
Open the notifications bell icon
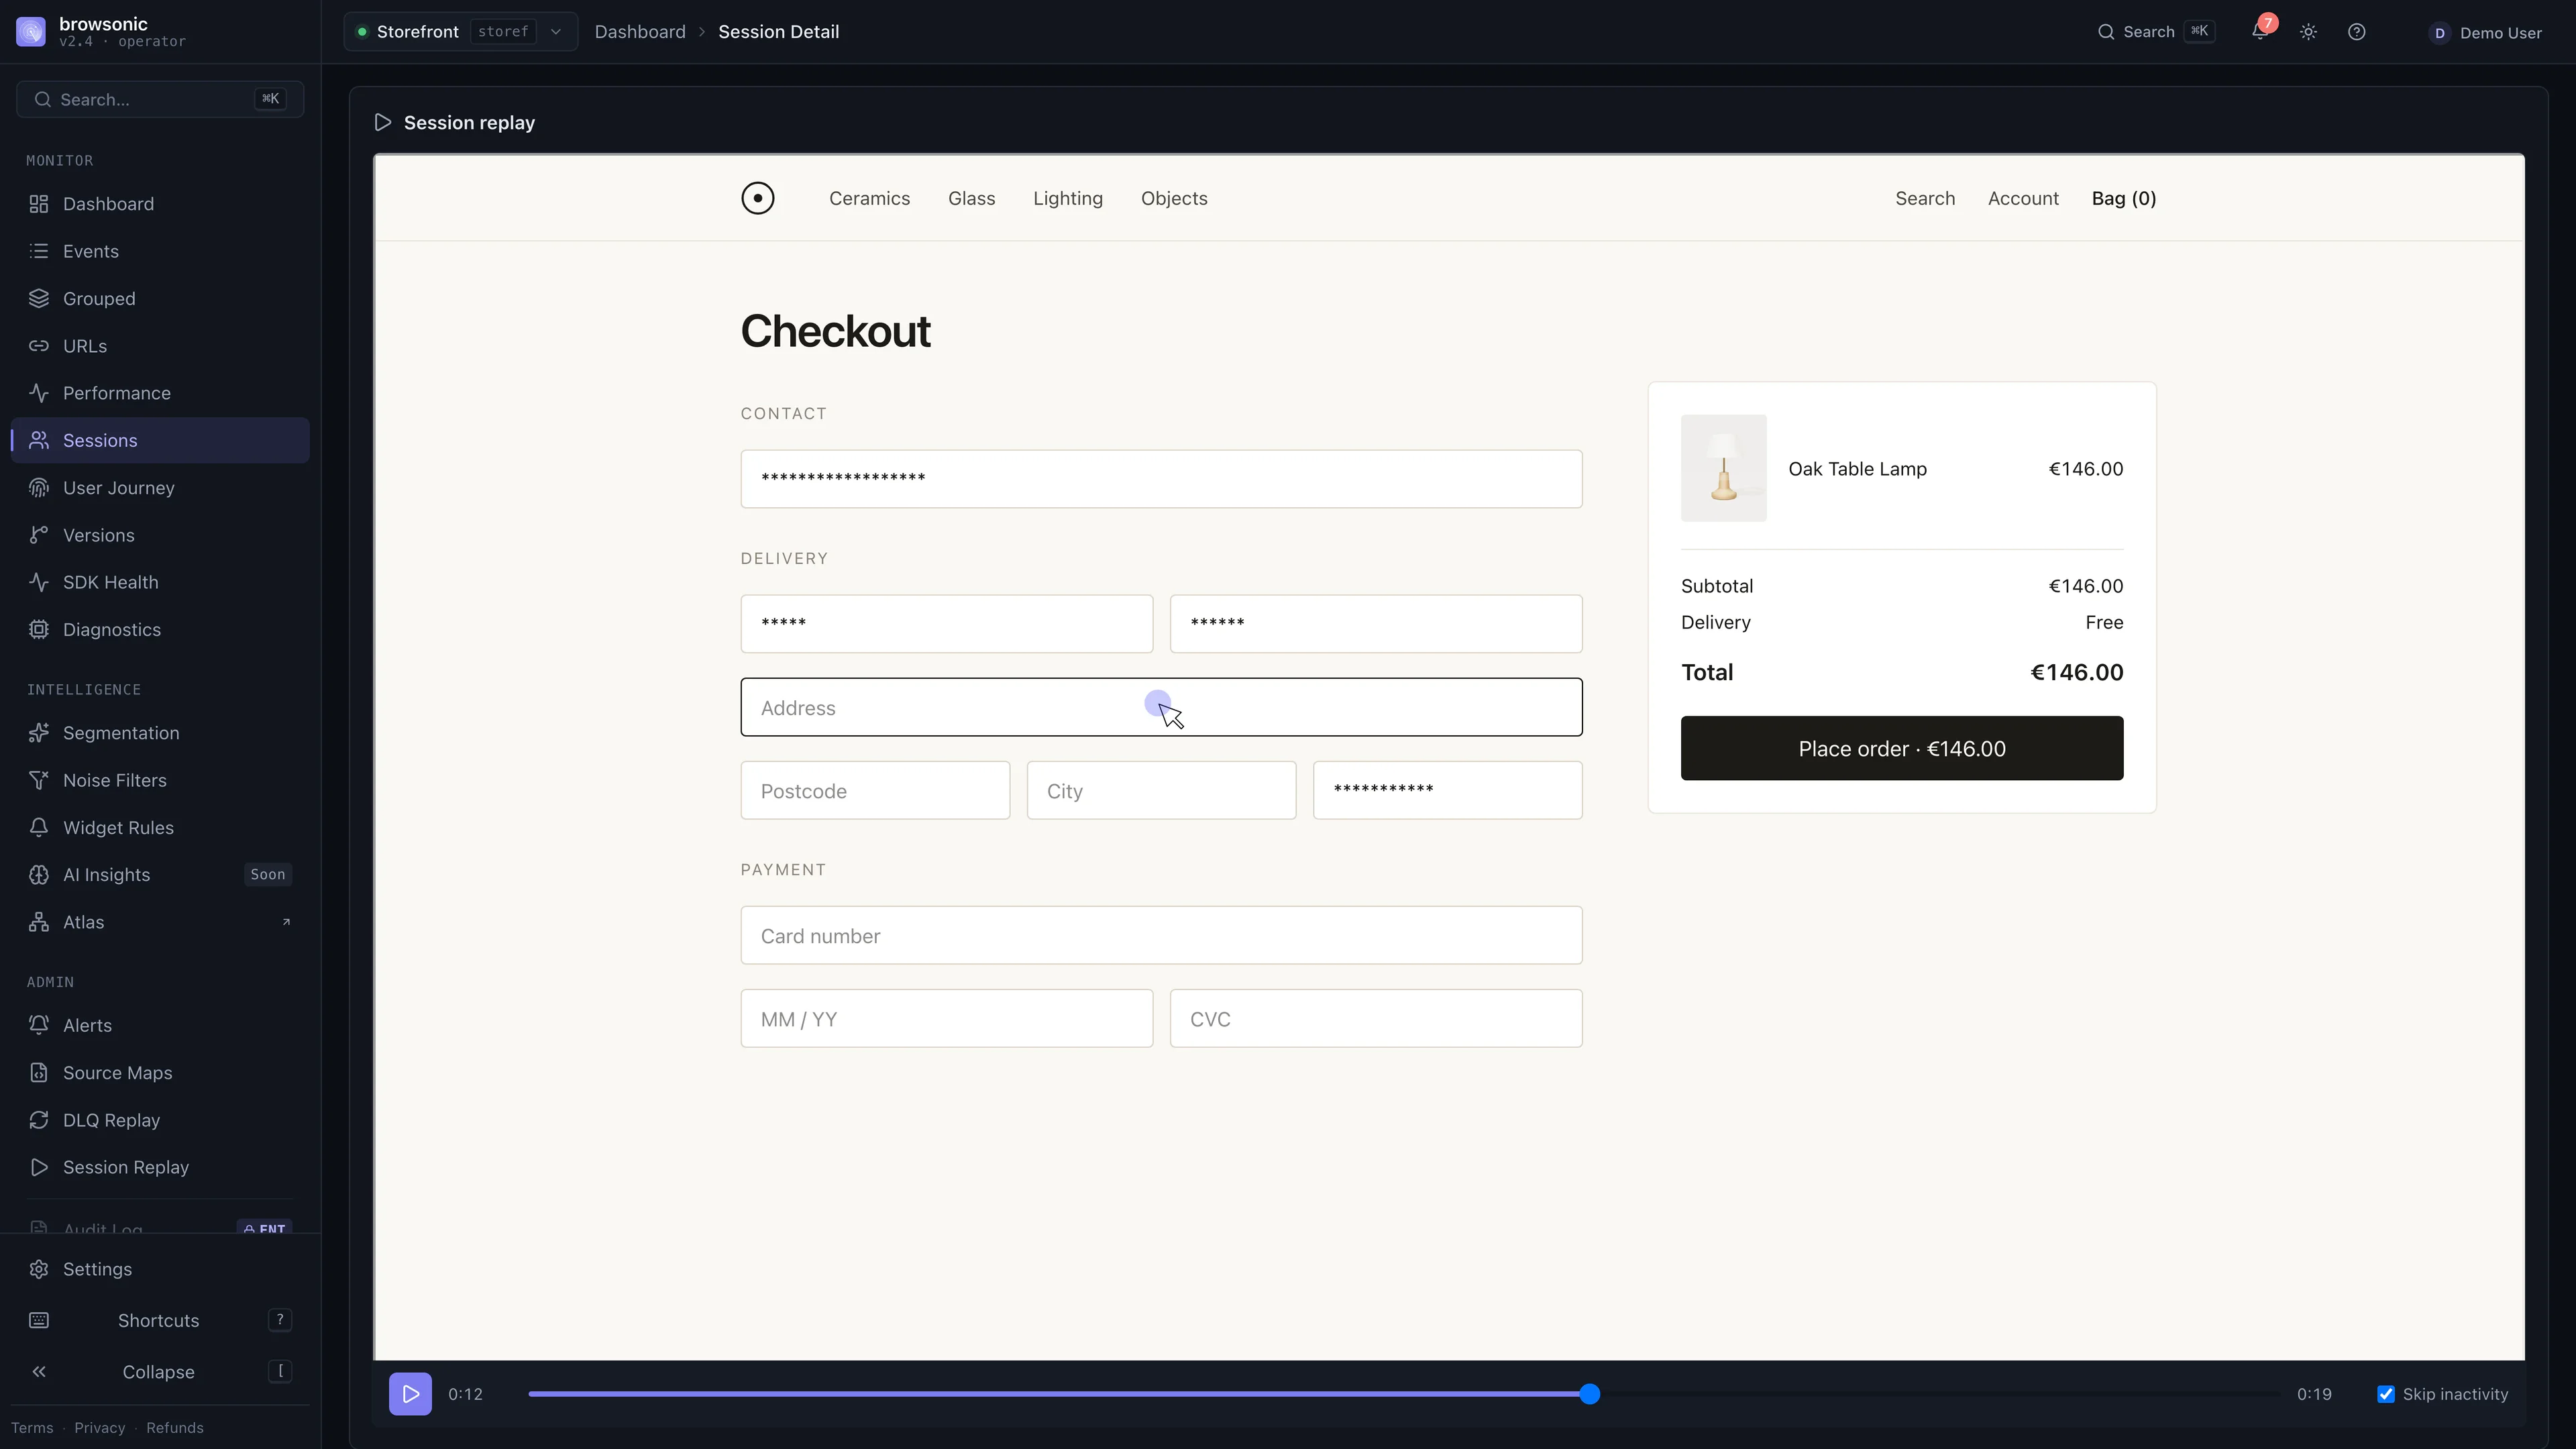point(2259,32)
